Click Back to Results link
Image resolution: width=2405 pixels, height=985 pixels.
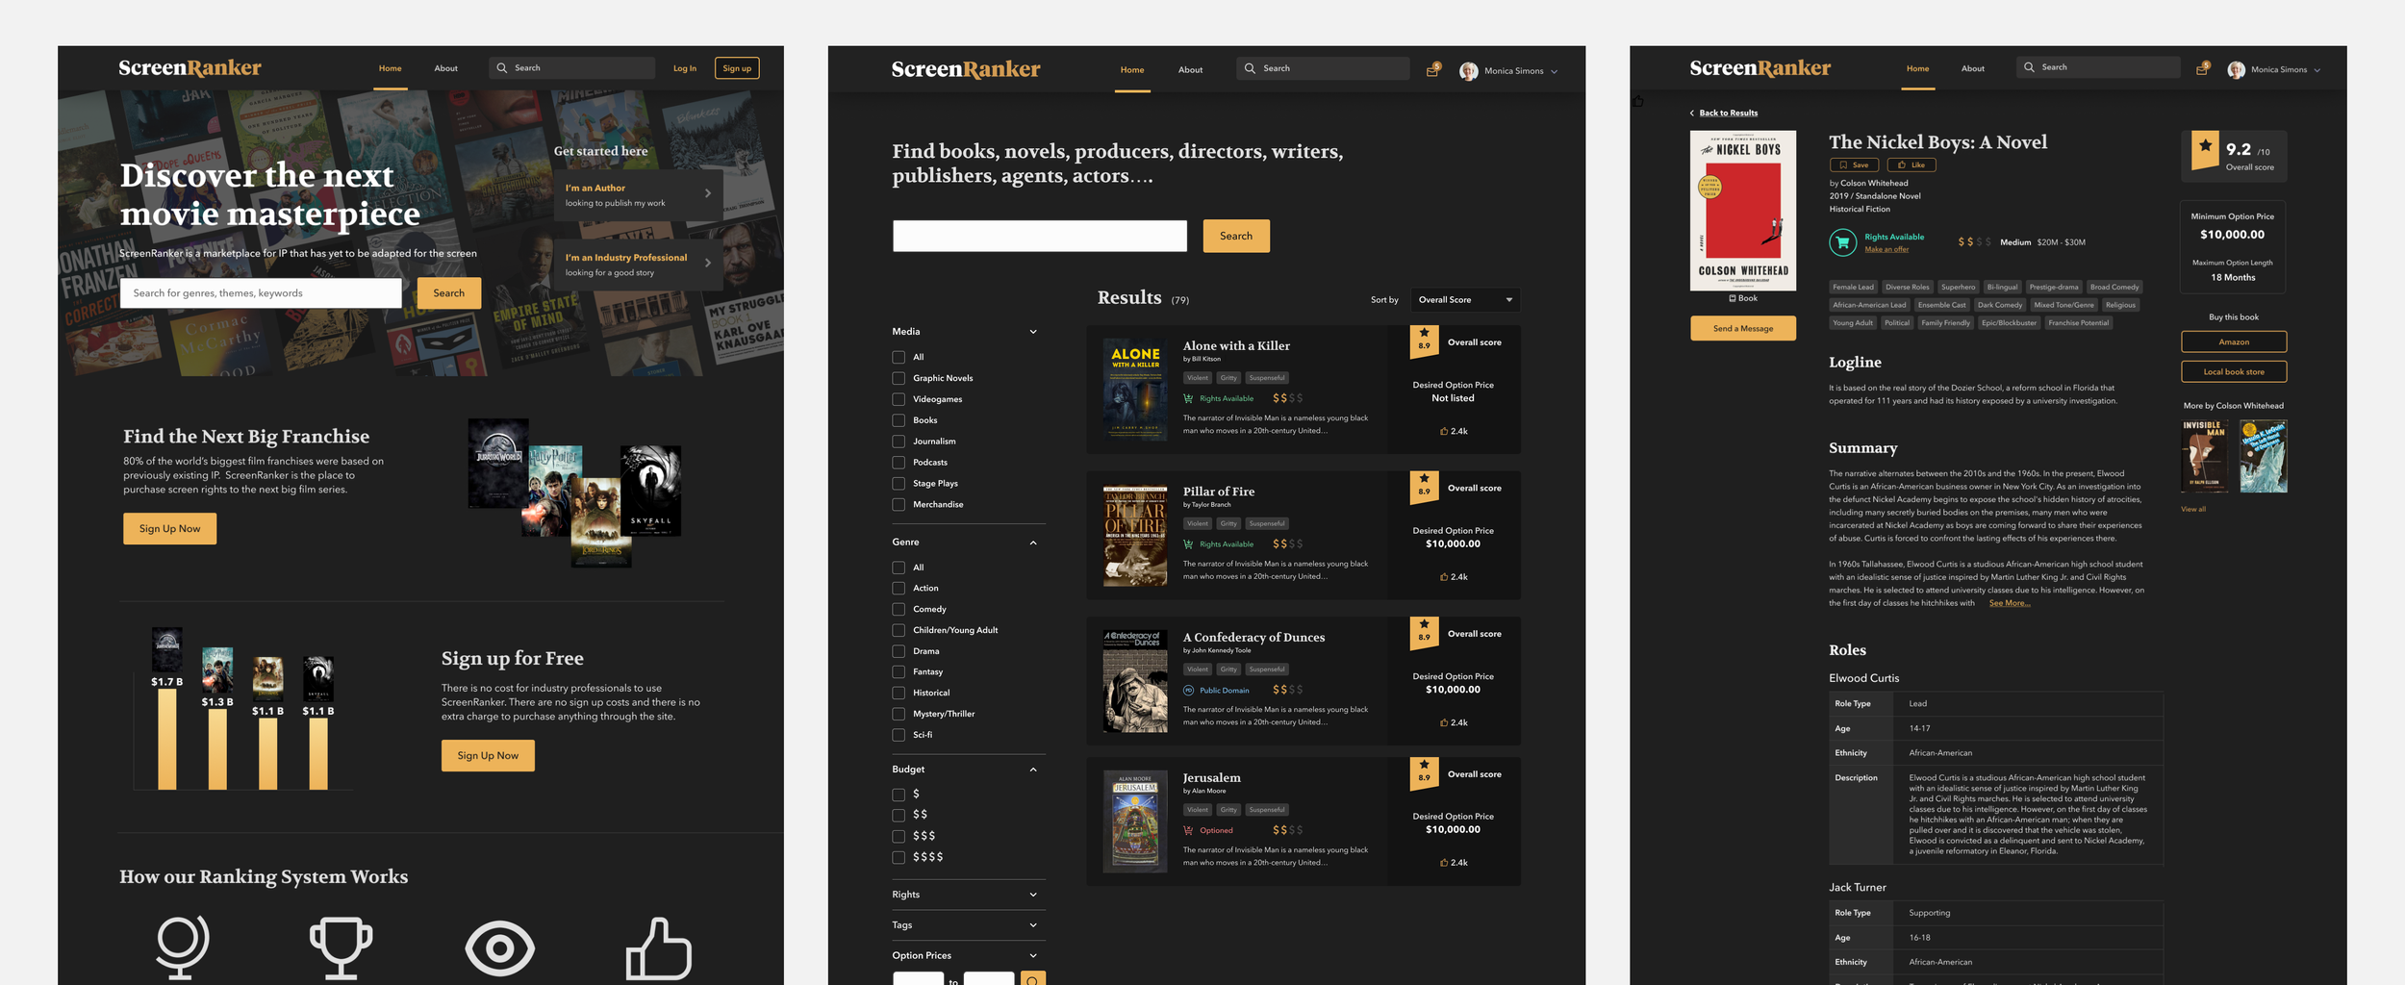[x=1728, y=114]
